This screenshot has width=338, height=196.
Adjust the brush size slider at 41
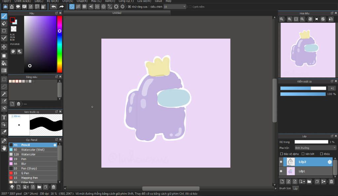point(303,88)
